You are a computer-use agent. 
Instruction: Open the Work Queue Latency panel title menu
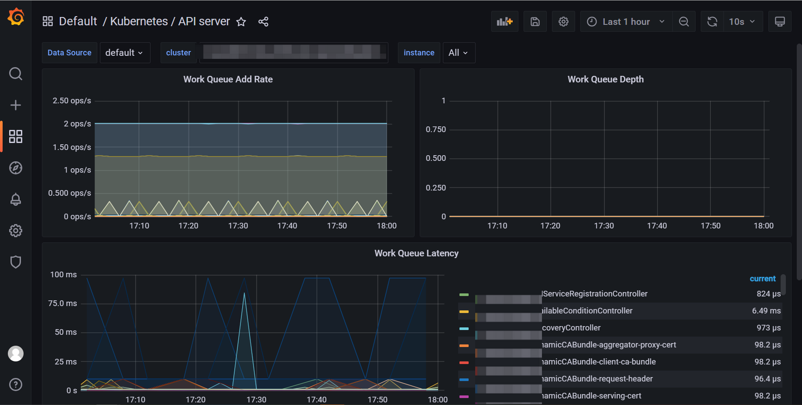(x=416, y=253)
